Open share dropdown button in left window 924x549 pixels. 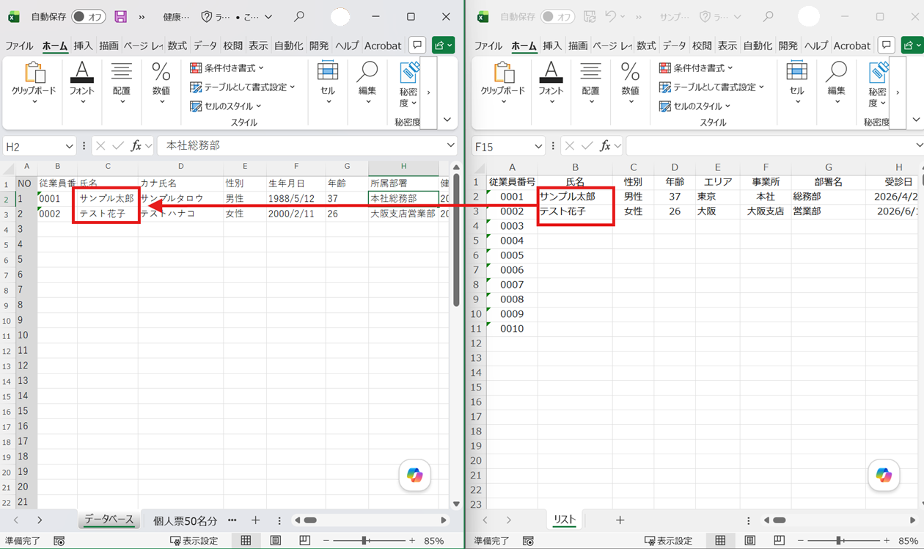pyautogui.click(x=443, y=45)
